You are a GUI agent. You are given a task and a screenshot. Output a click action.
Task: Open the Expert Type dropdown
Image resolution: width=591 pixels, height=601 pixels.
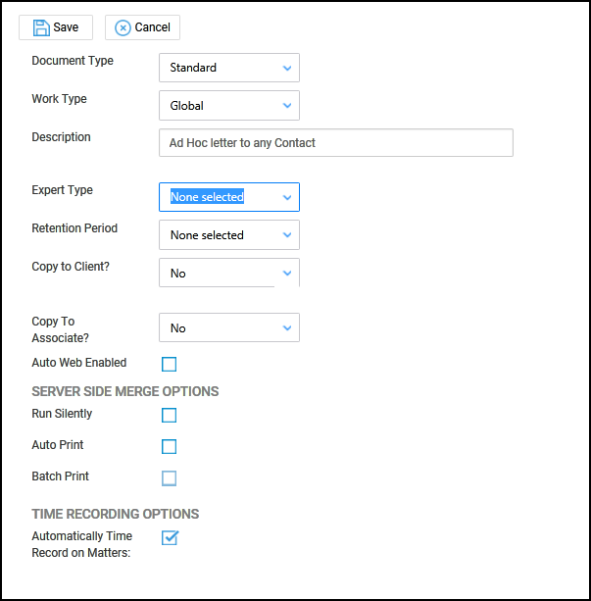pyautogui.click(x=228, y=197)
